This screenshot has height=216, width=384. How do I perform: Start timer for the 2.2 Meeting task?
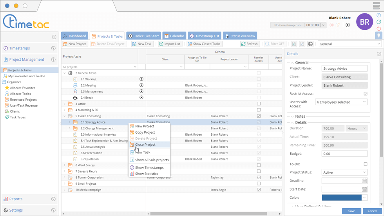[x=141, y=85]
